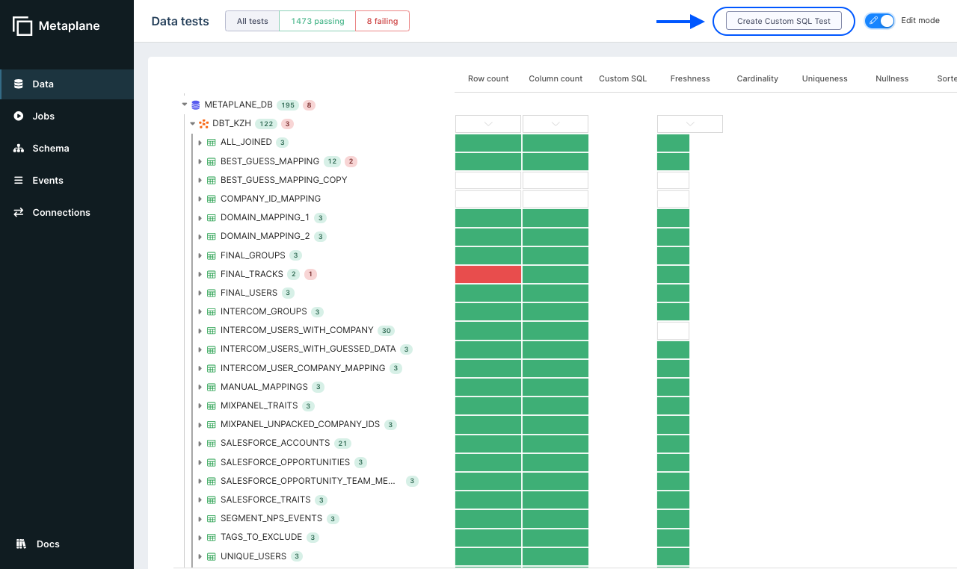This screenshot has height=569, width=957.
Task: Click the METAPLANE_DB database icon
Action: 196,105
